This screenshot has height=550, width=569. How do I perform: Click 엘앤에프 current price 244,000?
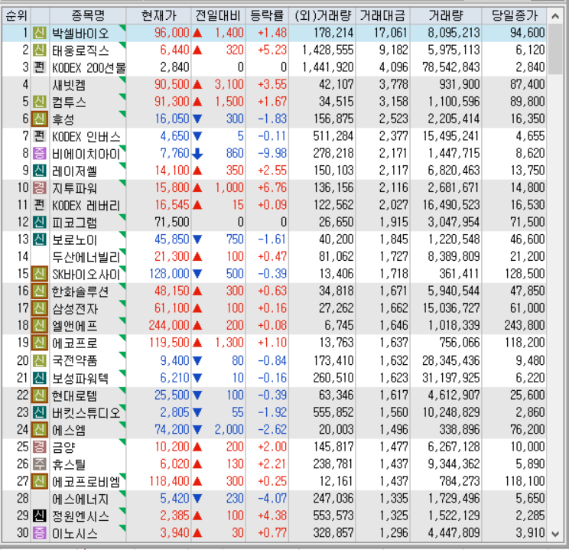point(169,326)
